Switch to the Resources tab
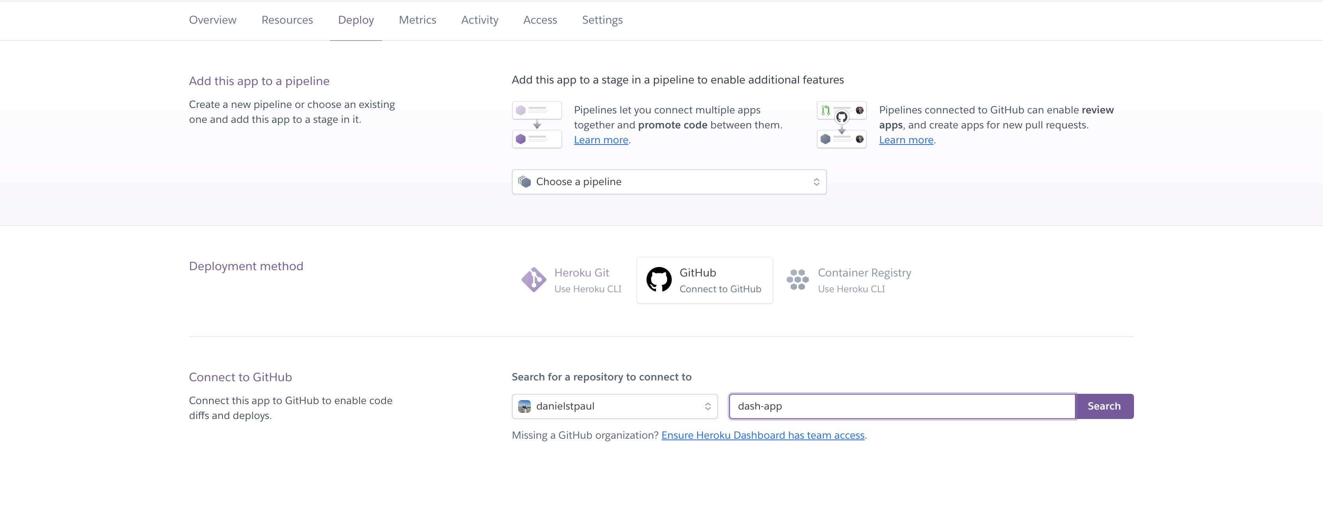 287,20
